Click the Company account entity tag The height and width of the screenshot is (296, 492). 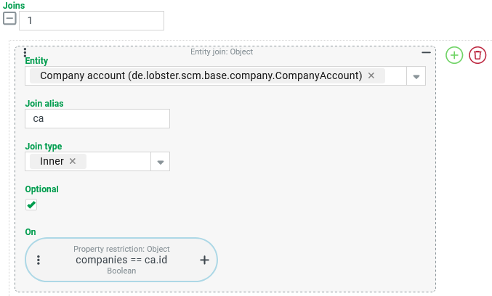pos(201,75)
